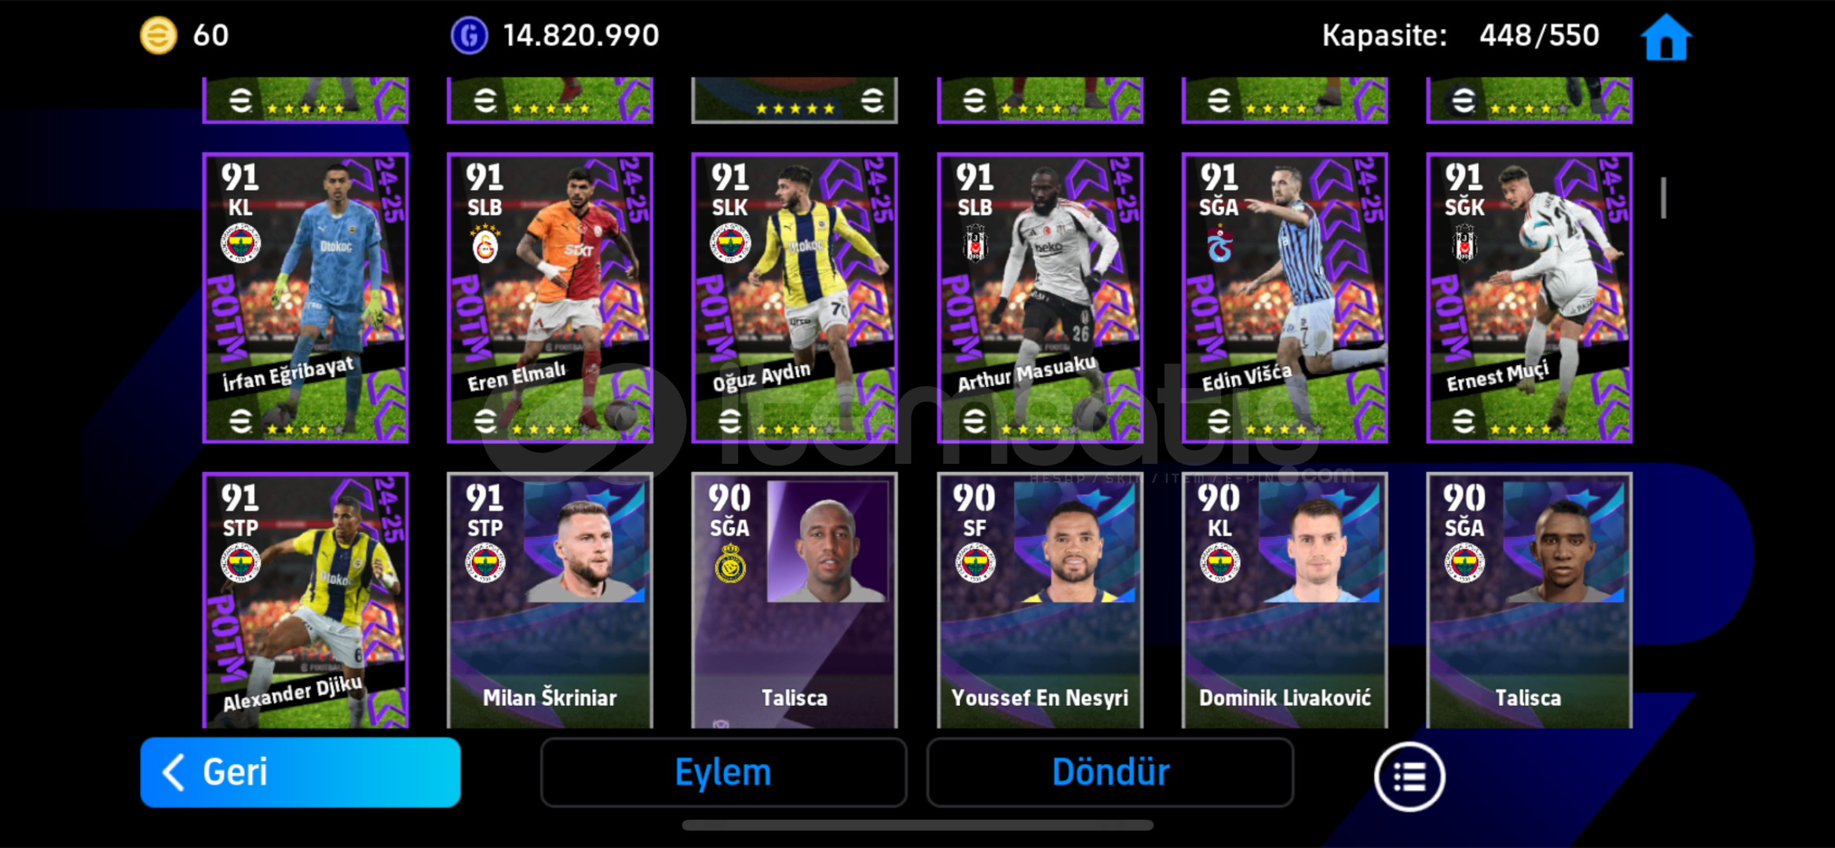Tap the gold eFootball coin icon
Screen dimensions: 1835x848
pos(158,36)
